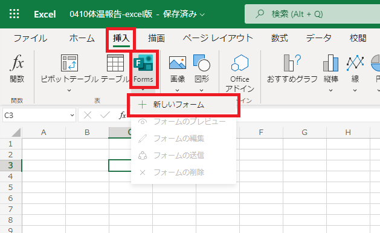380x233 pixels.
Task: Select column G header
Action: point(304,133)
